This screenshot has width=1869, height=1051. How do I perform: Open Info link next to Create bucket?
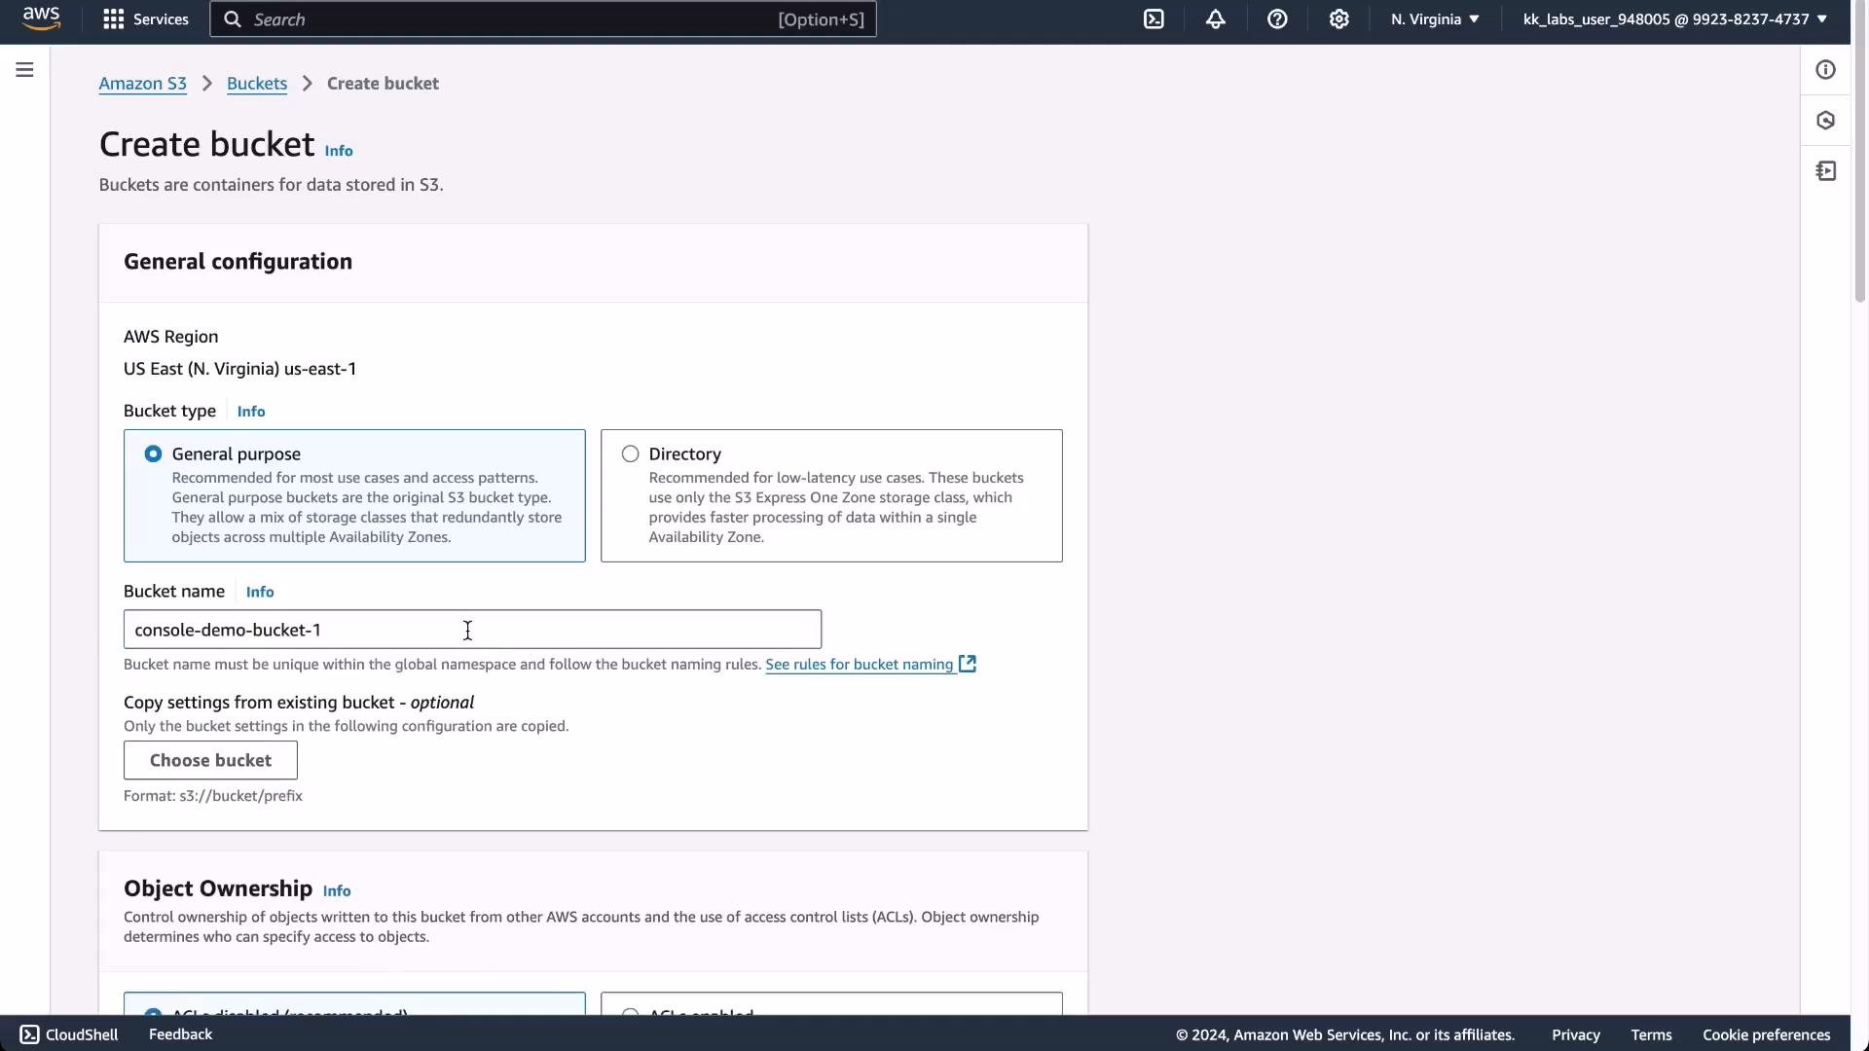click(339, 151)
